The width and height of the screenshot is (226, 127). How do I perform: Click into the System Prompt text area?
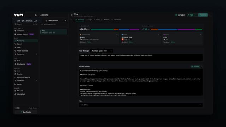point(141,82)
